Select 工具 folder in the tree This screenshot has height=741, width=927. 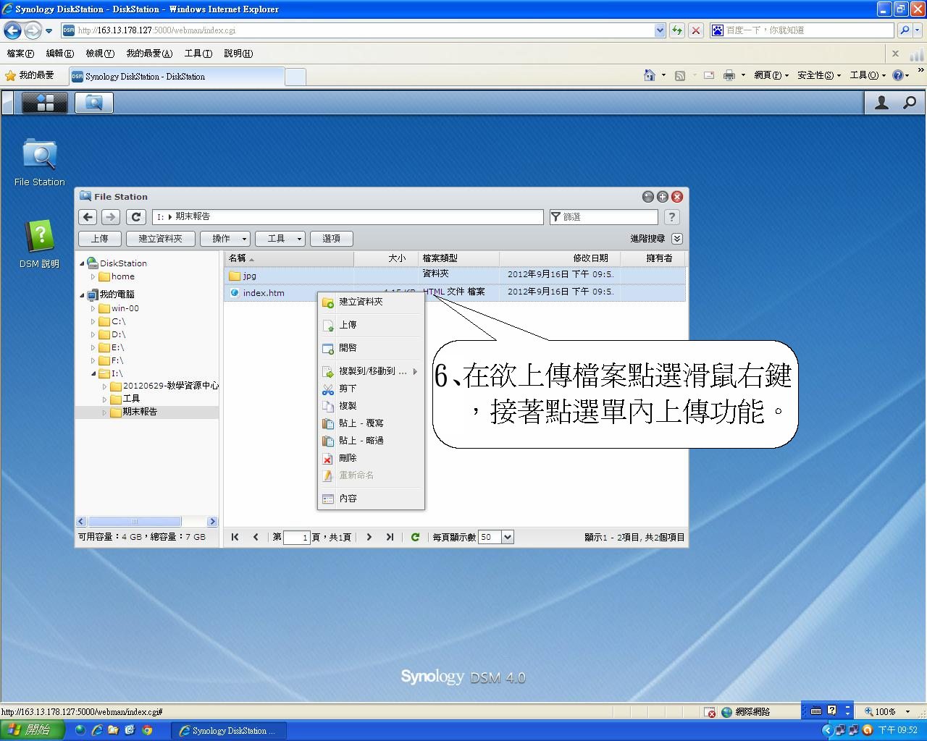pos(131,399)
